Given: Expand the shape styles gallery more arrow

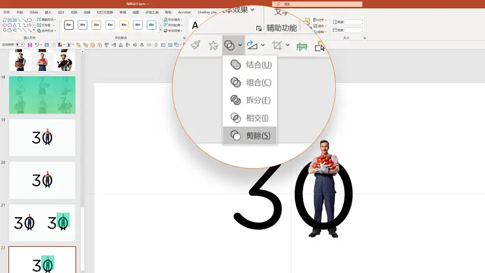Looking at the screenshot, I should pos(161,30).
